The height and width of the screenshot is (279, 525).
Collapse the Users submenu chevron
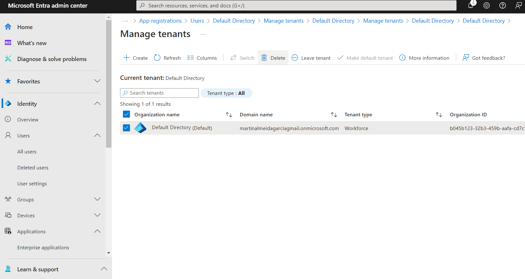[x=97, y=135]
